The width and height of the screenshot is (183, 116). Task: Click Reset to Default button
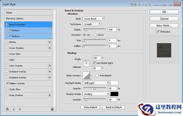[113, 107]
